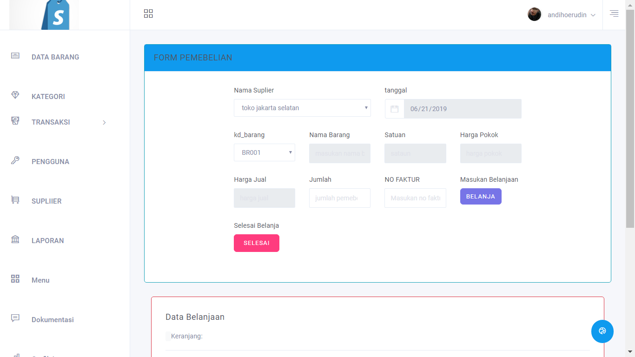Open the Nama Suplier dropdown
Screen dimensions: 635x357
tap(302, 108)
